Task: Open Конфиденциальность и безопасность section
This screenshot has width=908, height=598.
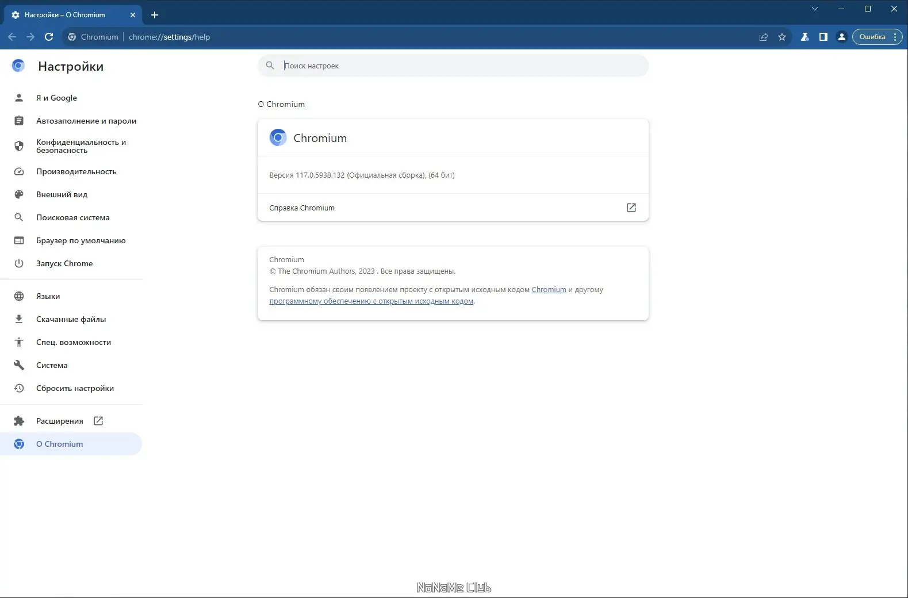Action: pyautogui.click(x=71, y=146)
